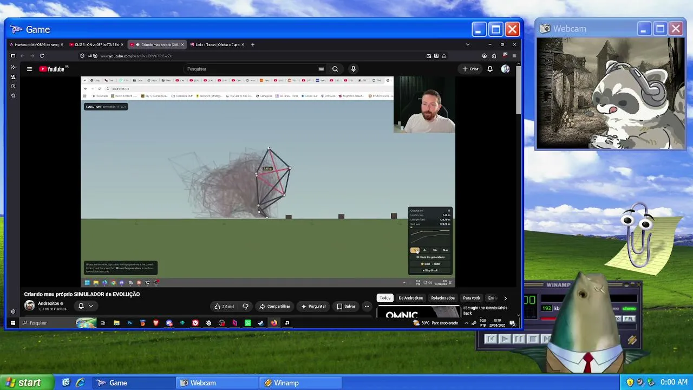Toggle the Winamp PL playlist button
Image resolution: width=693 pixels, height=390 pixels.
[x=629, y=319]
